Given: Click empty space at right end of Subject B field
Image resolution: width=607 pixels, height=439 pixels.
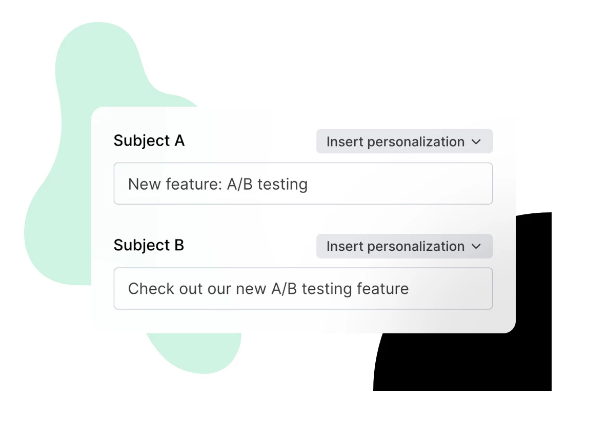Looking at the screenshot, I should (x=456, y=288).
